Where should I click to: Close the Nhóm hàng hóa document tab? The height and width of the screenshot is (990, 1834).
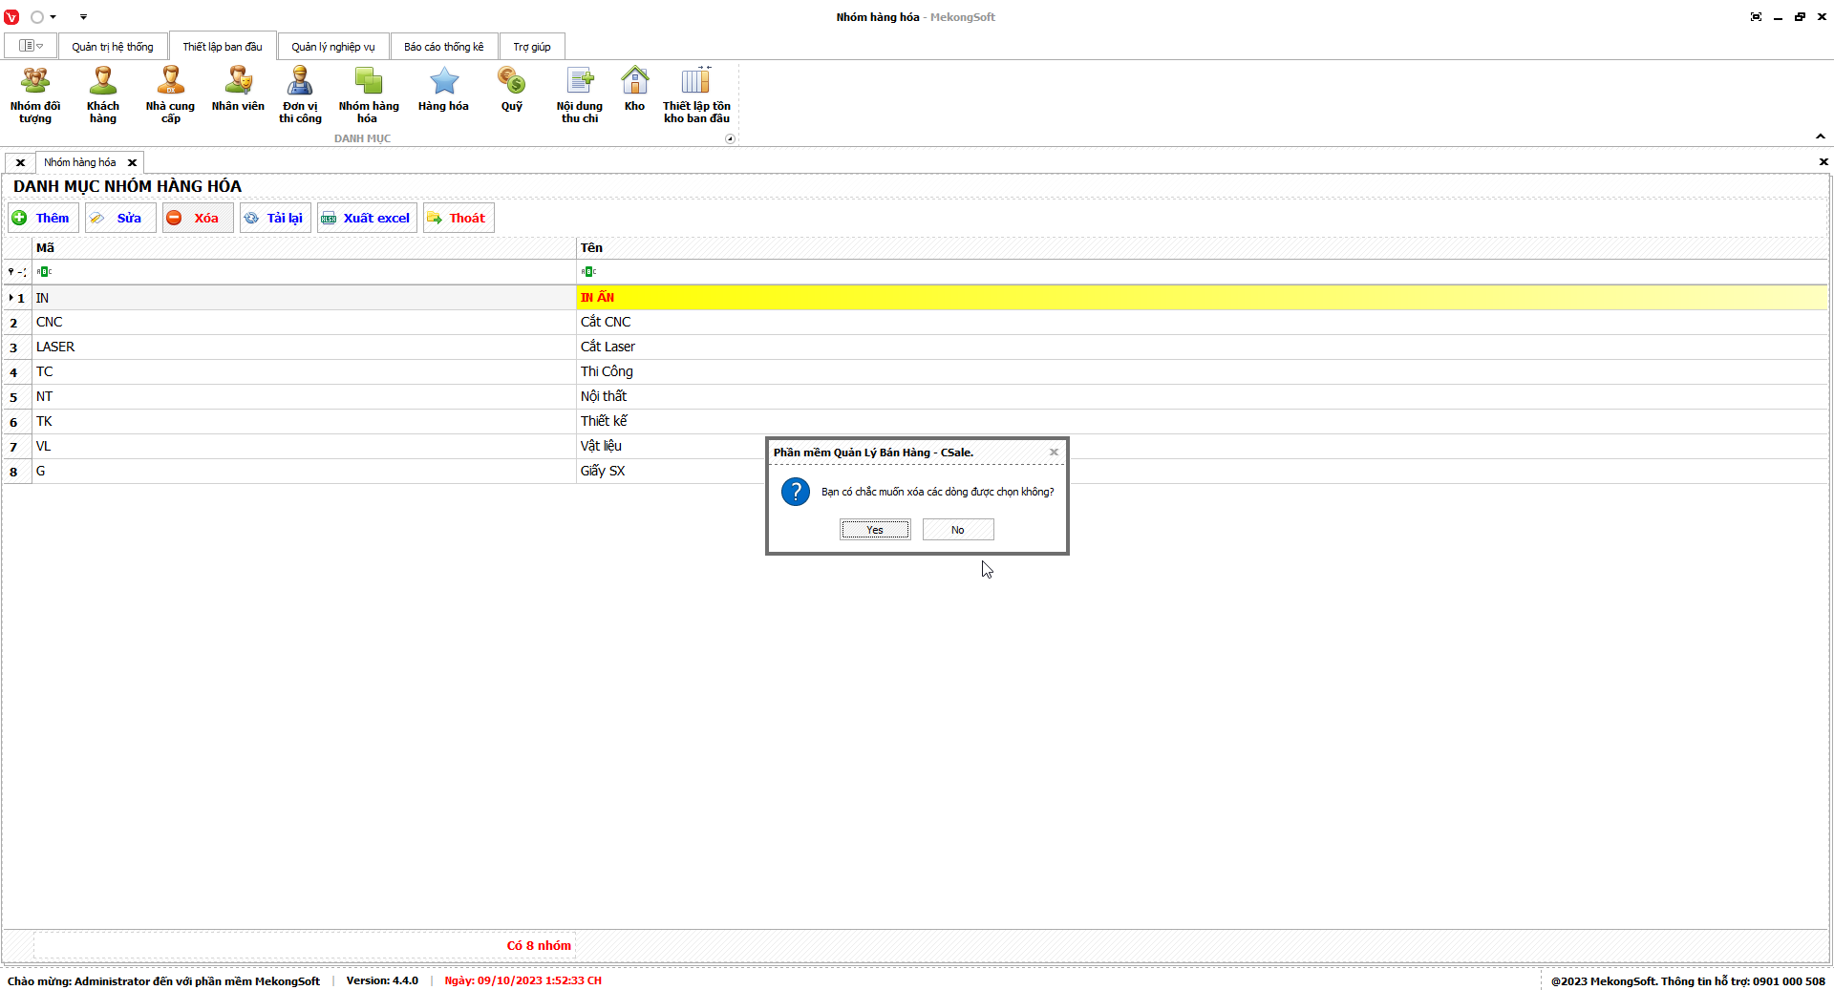133,162
